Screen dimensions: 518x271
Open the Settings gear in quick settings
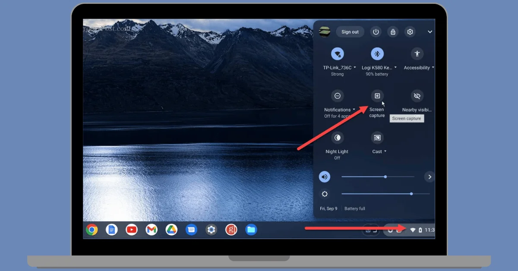tap(410, 32)
